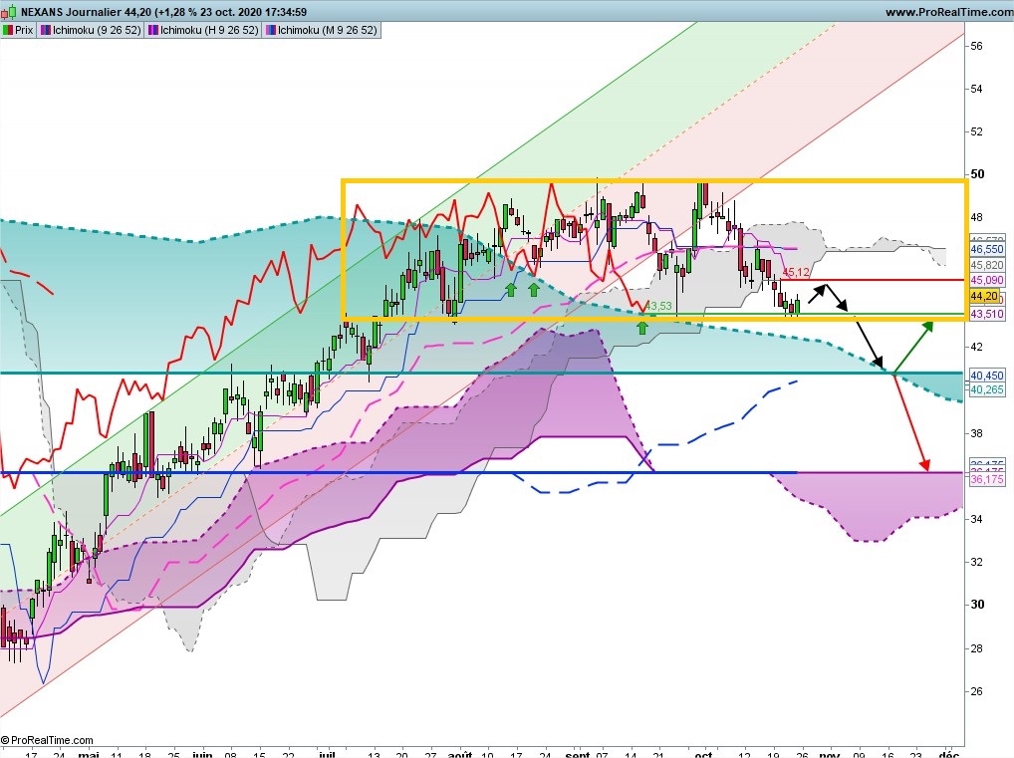The height and width of the screenshot is (758, 1014).
Task: Click the 46,550 price label on axis
Action: pyautogui.click(x=987, y=249)
